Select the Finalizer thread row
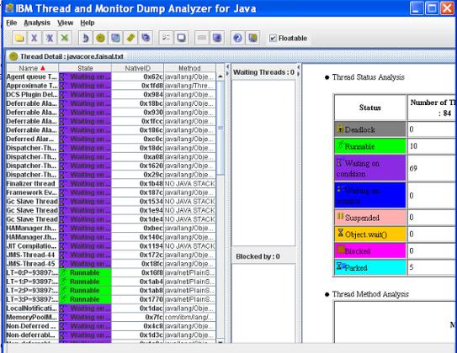The image size is (457, 353). 111,183
